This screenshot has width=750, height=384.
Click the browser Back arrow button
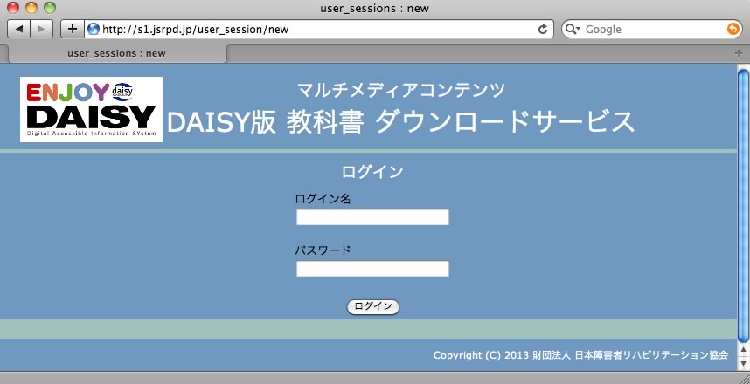[19, 29]
